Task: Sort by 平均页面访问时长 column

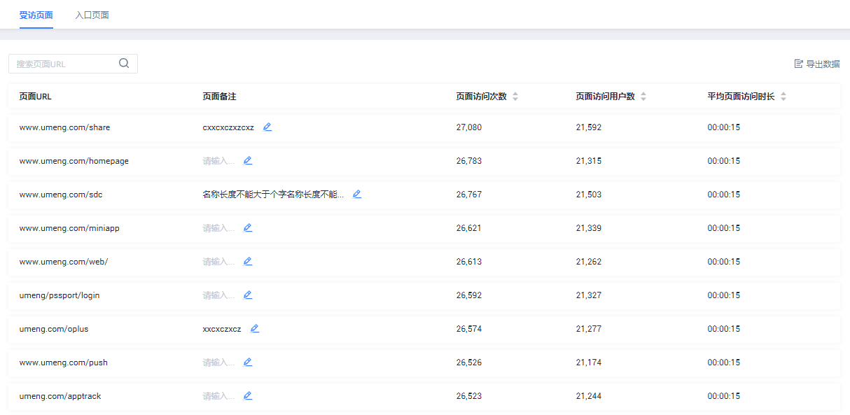Action: pyautogui.click(x=783, y=97)
